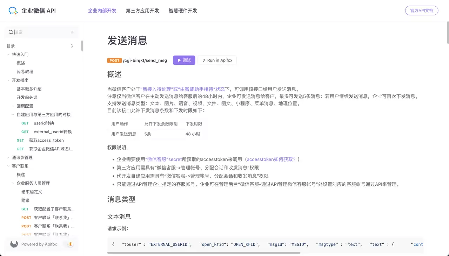Screen dimensions: 449x256
Task: Expand the 通讯录管理 section
Action: click(x=8, y=157)
